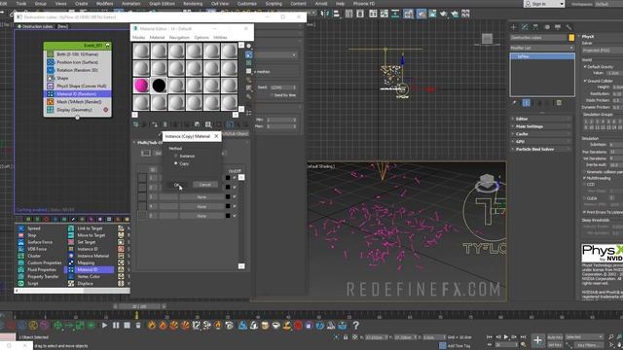Click the object name field in command panel
The image size is (623, 350).
(538, 38)
